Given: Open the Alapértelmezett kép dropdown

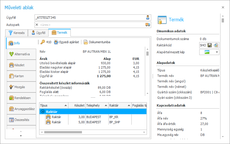Looking at the screenshot, I should (216, 52).
